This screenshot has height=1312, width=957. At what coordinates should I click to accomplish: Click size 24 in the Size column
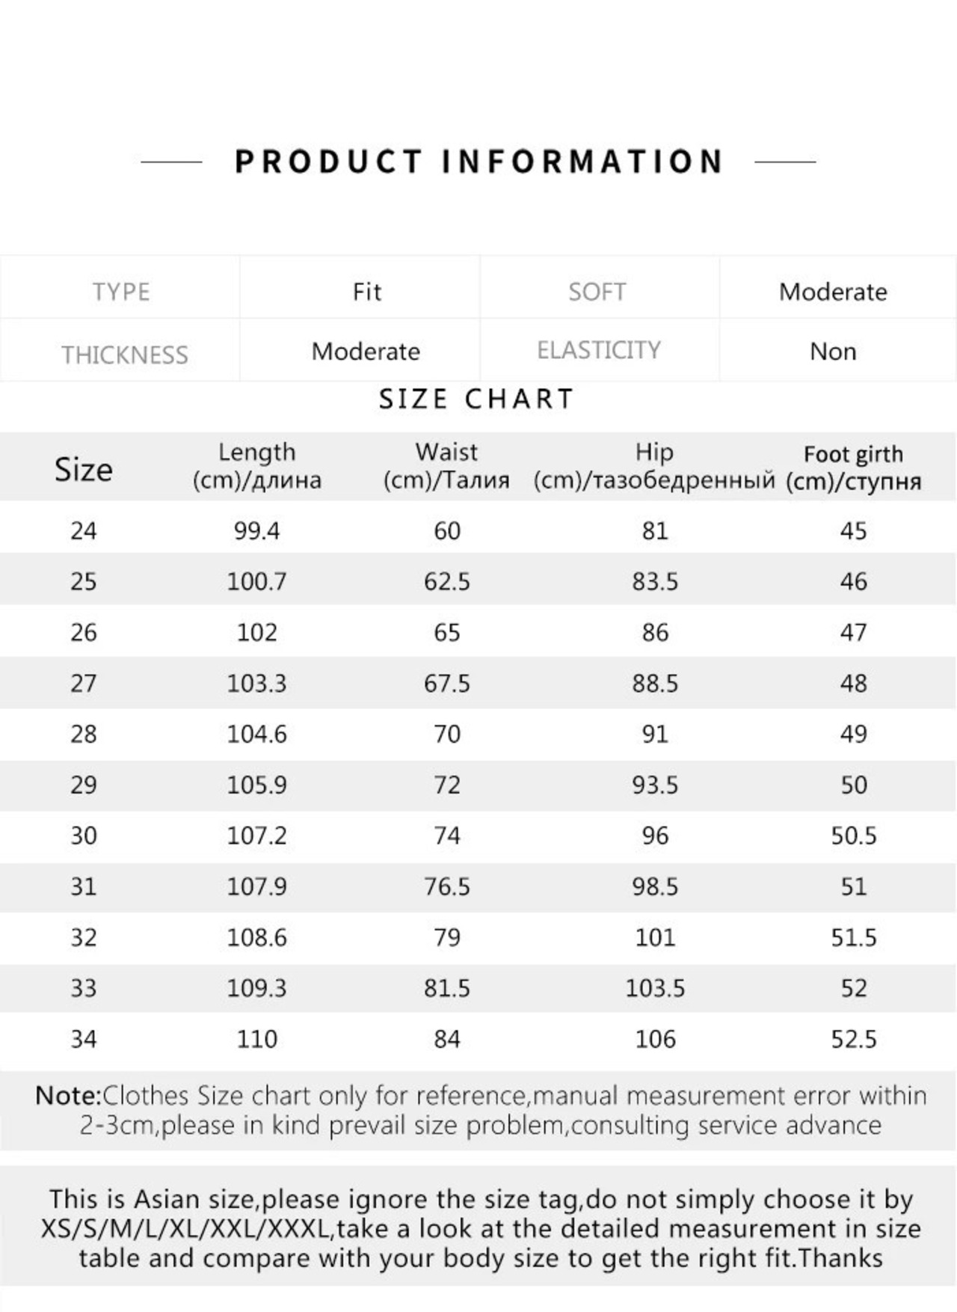click(x=83, y=531)
